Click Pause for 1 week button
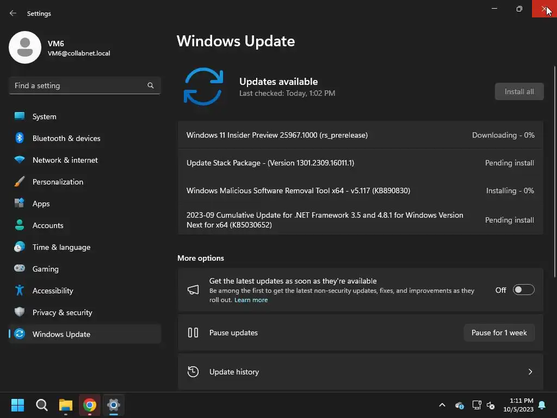Image resolution: width=557 pixels, height=418 pixels. point(499,333)
